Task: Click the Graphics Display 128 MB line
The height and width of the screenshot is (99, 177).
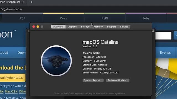Action: [x=97, y=69]
